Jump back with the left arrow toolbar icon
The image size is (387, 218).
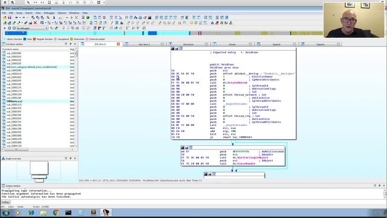click(x=16, y=18)
